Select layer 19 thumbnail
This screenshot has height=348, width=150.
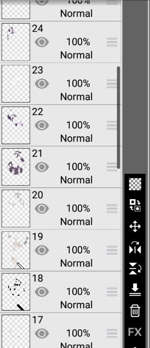[16, 250]
